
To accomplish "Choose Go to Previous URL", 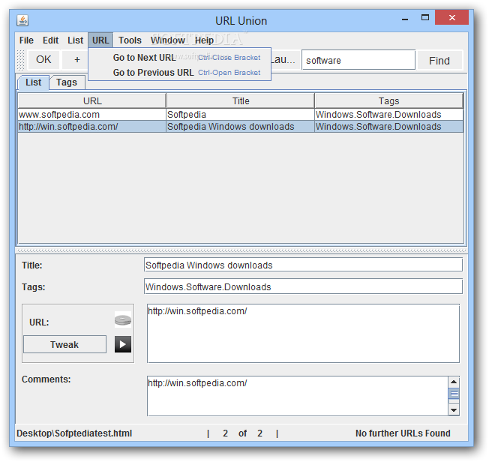I will point(180,72).
